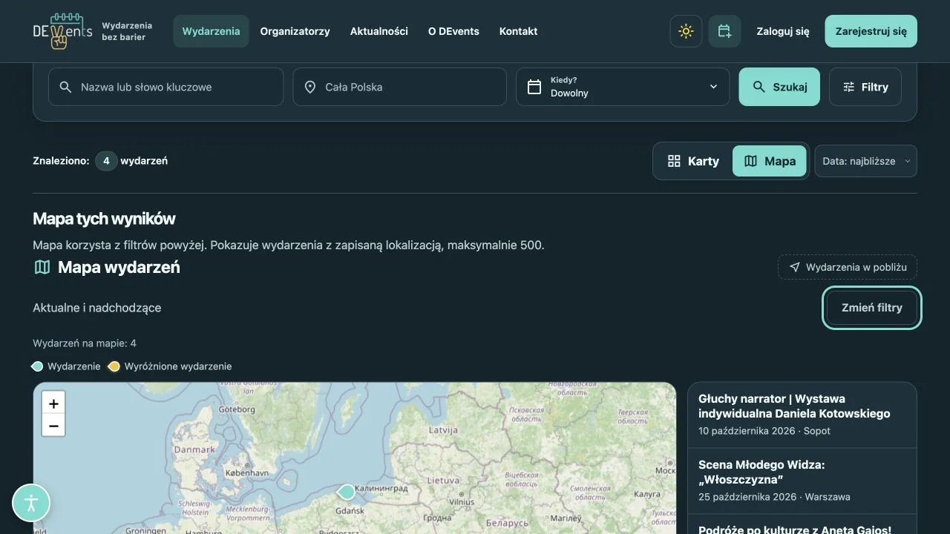Click the teal event marker near Gdańsk
The image size is (950, 534).
coord(347,491)
